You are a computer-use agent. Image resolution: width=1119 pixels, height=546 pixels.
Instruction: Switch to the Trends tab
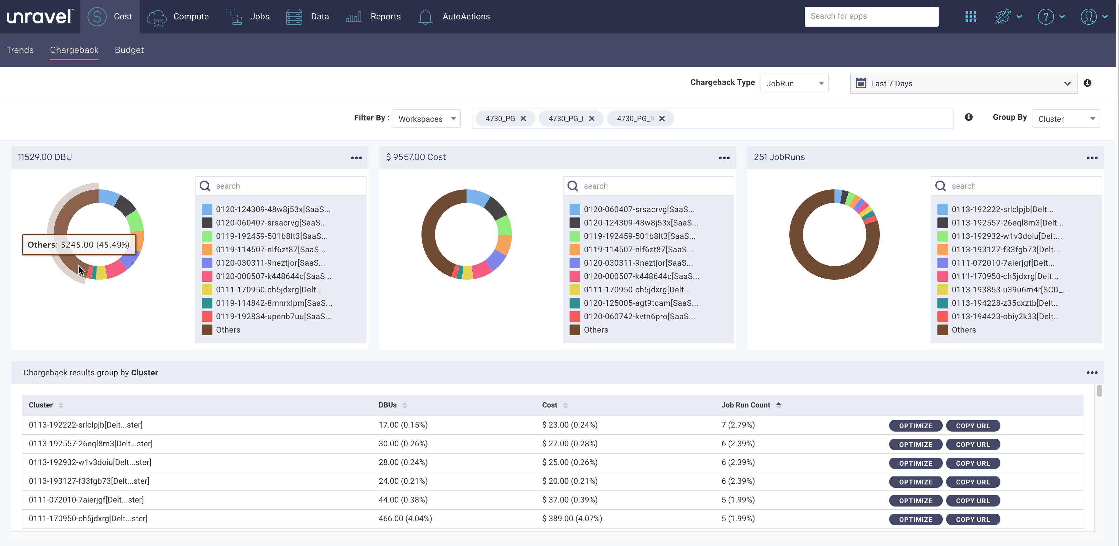pyautogui.click(x=20, y=50)
